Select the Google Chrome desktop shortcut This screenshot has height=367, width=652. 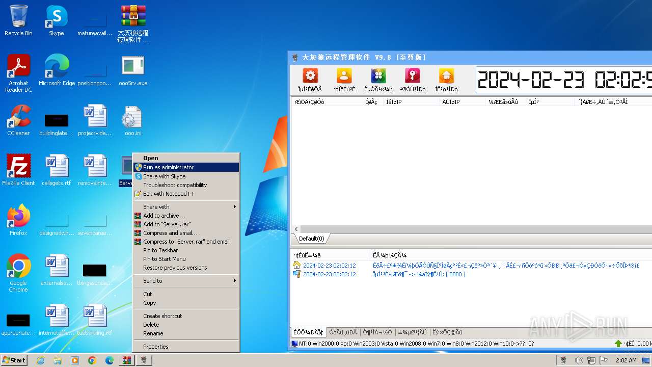(18, 273)
